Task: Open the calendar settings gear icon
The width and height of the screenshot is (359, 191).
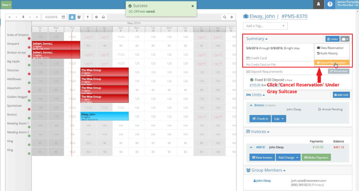Action: (96, 17)
